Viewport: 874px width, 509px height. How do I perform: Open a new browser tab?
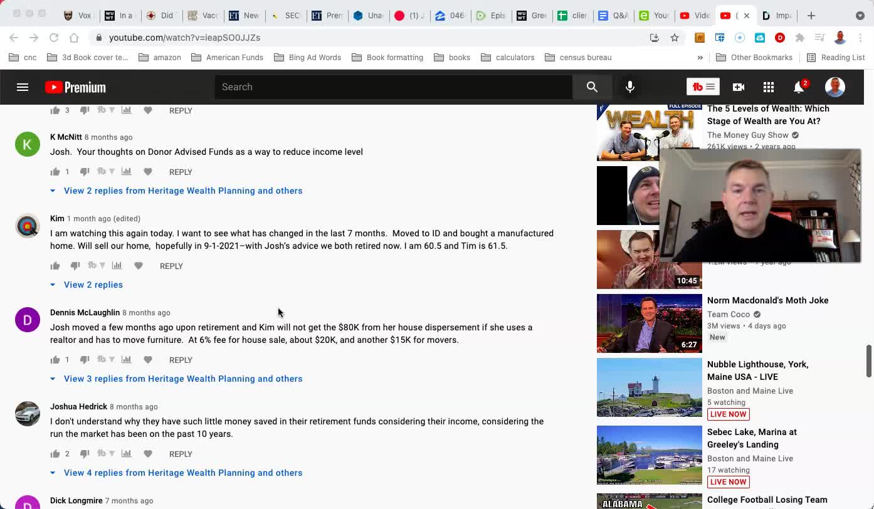tap(811, 15)
